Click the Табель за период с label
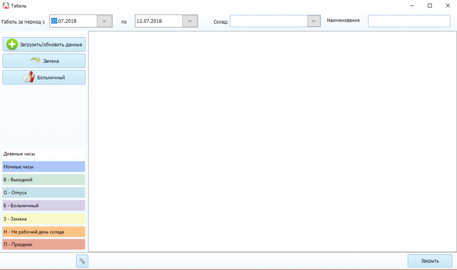 click(23, 22)
